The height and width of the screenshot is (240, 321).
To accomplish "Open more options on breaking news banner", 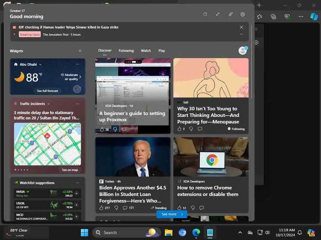I will [241, 34].
